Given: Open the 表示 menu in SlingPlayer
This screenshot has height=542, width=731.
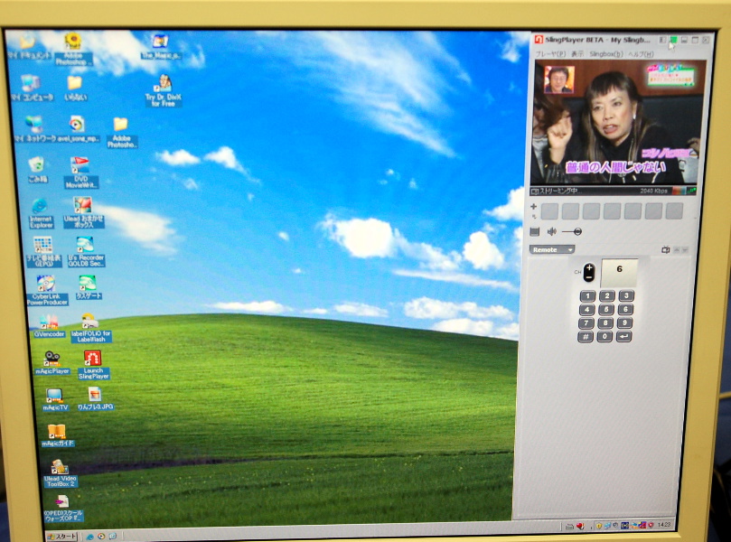Looking at the screenshot, I should point(576,54).
